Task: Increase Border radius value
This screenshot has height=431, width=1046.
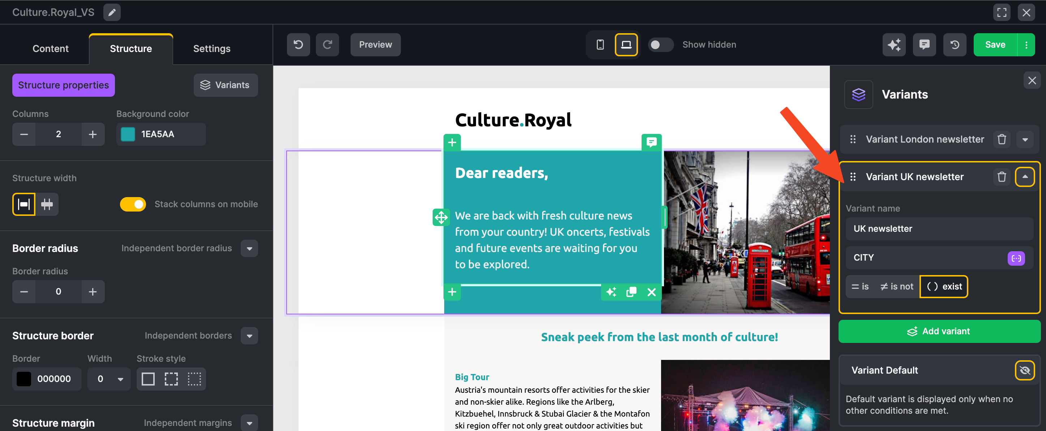Action: click(93, 292)
